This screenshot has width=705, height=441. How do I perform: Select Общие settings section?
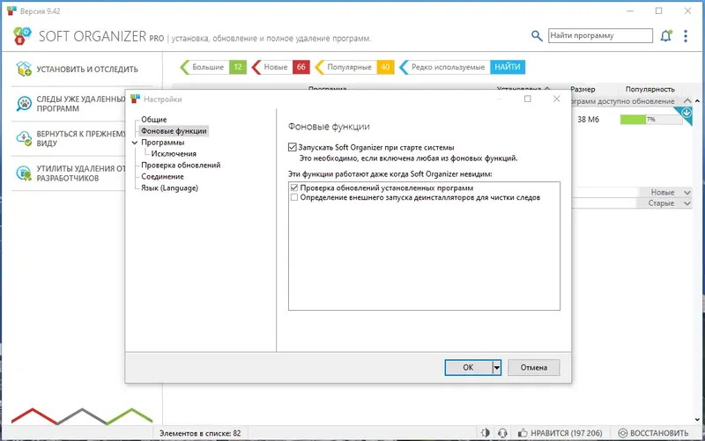[153, 120]
